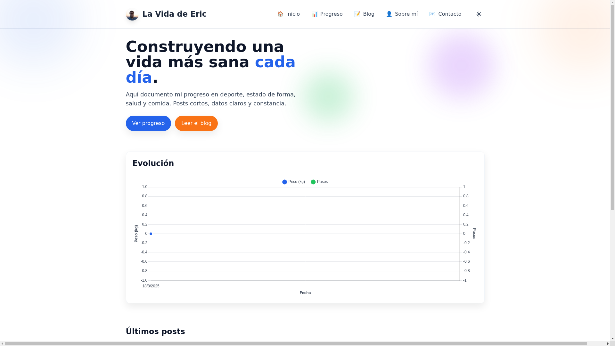Viewport: 615px width, 346px height.
Task: Click the memo icon beside Blog
Action: pos(357,14)
